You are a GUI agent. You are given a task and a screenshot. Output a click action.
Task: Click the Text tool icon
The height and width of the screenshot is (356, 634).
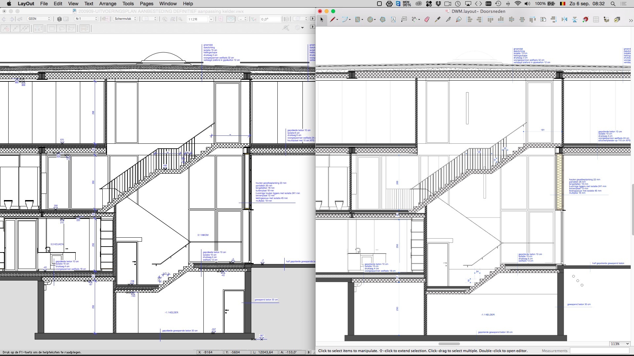pos(393,19)
